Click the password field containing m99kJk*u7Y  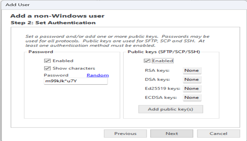point(76,81)
